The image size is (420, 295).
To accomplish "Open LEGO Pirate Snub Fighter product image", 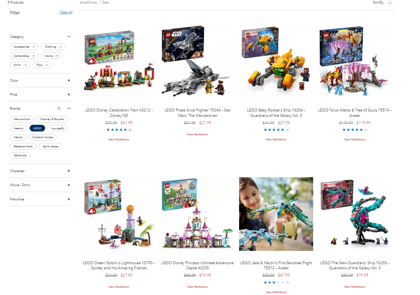I will pos(197,62).
